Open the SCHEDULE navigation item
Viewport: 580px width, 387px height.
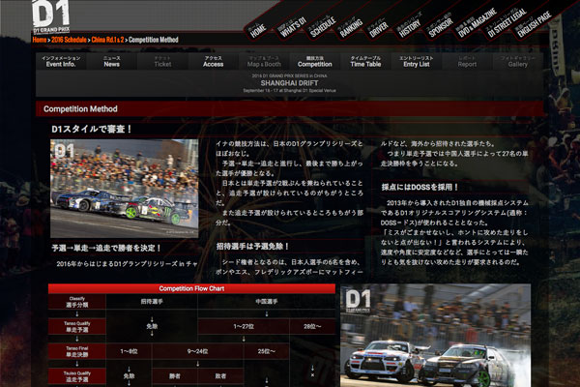[x=325, y=25]
